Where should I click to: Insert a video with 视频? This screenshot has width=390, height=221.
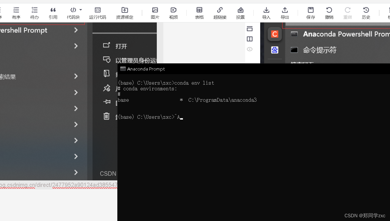click(174, 13)
